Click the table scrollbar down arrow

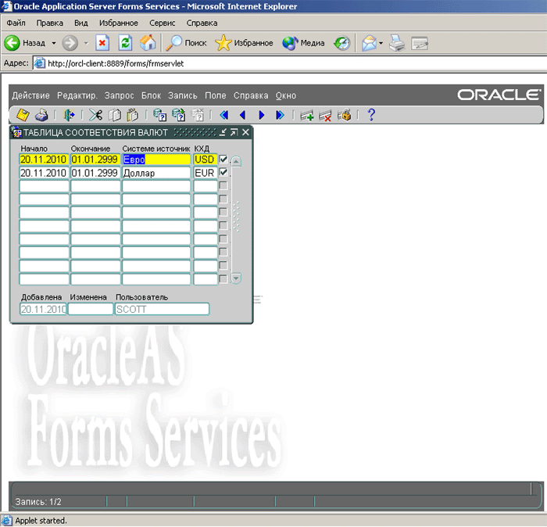236,278
